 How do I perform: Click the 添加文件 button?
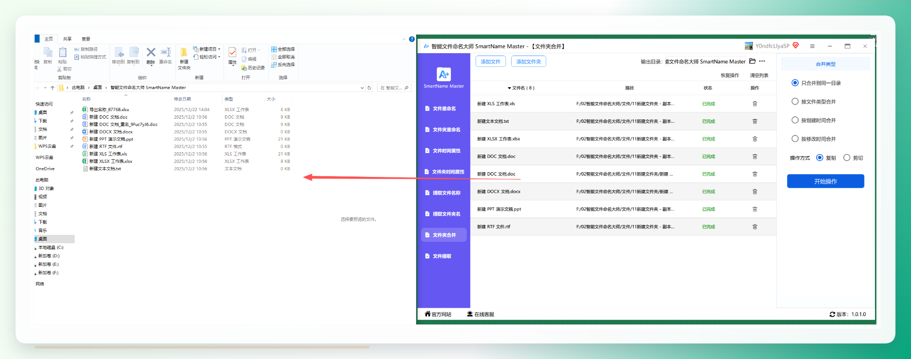click(x=491, y=62)
